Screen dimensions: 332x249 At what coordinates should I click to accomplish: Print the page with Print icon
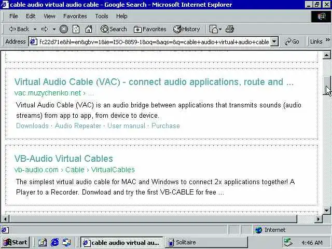[x=229, y=29]
